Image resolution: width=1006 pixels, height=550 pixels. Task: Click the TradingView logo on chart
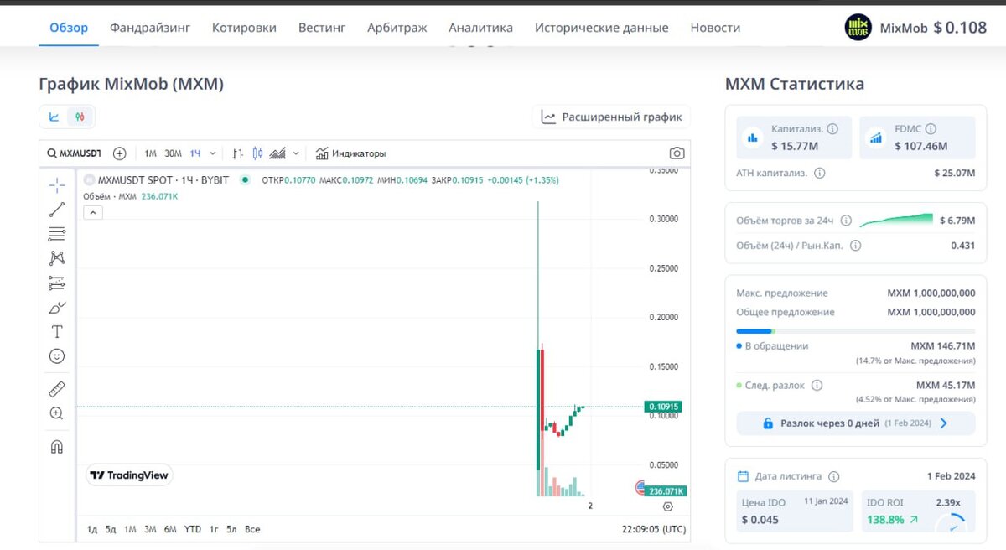point(129,475)
